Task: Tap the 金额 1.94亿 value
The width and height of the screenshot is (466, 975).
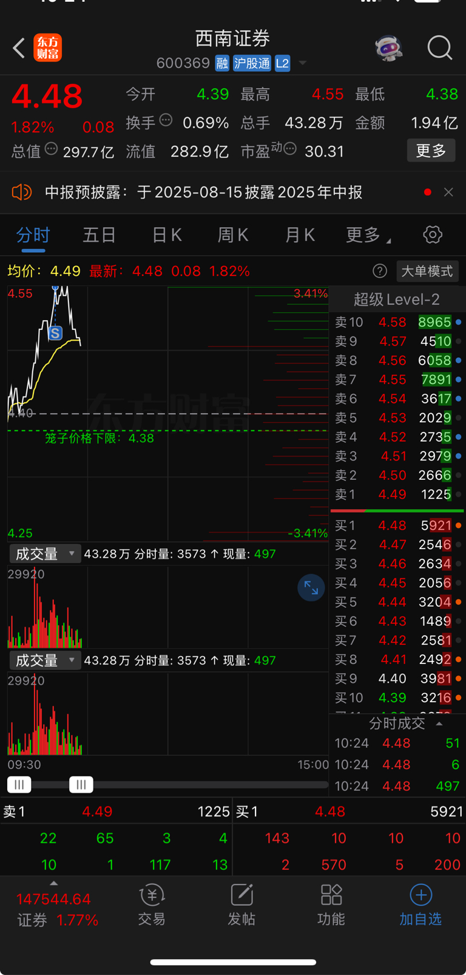Action: (x=434, y=123)
